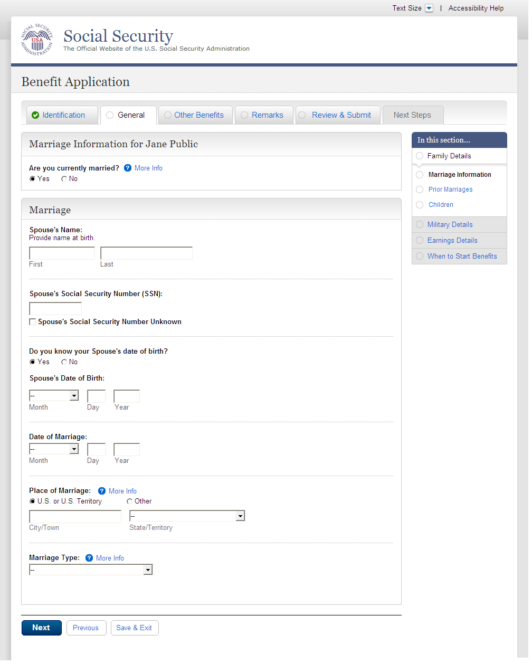Click the green checkmark on Identification tab
This screenshot has height=664, width=532.
[x=35, y=115]
